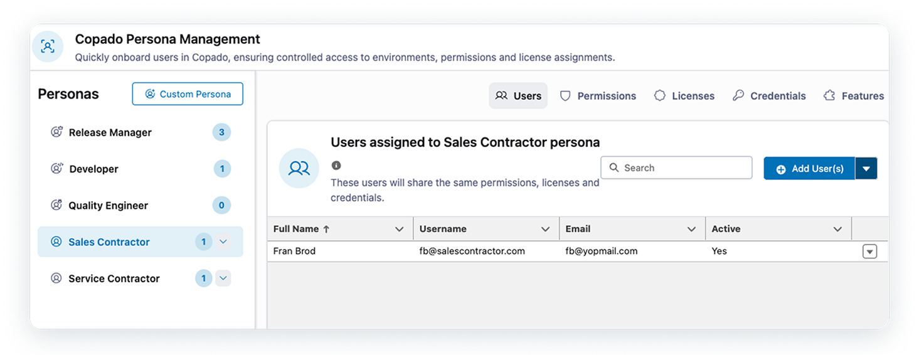Switch to the Licenses tab

click(684, 96)
